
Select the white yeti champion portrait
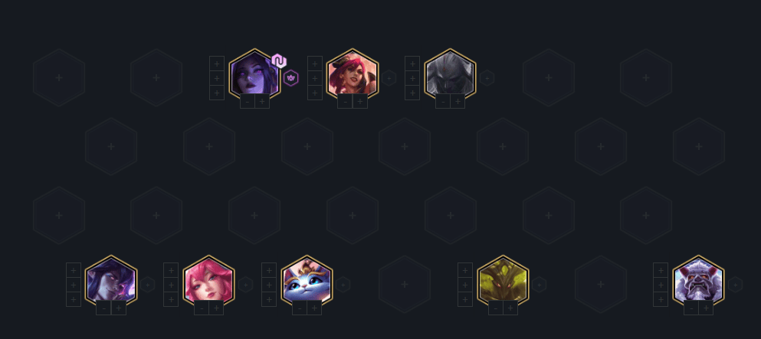(698, 283)
